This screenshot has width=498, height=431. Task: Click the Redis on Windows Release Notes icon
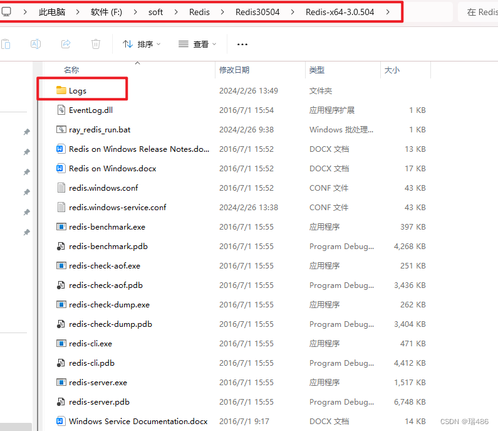(x=61, y=149)
